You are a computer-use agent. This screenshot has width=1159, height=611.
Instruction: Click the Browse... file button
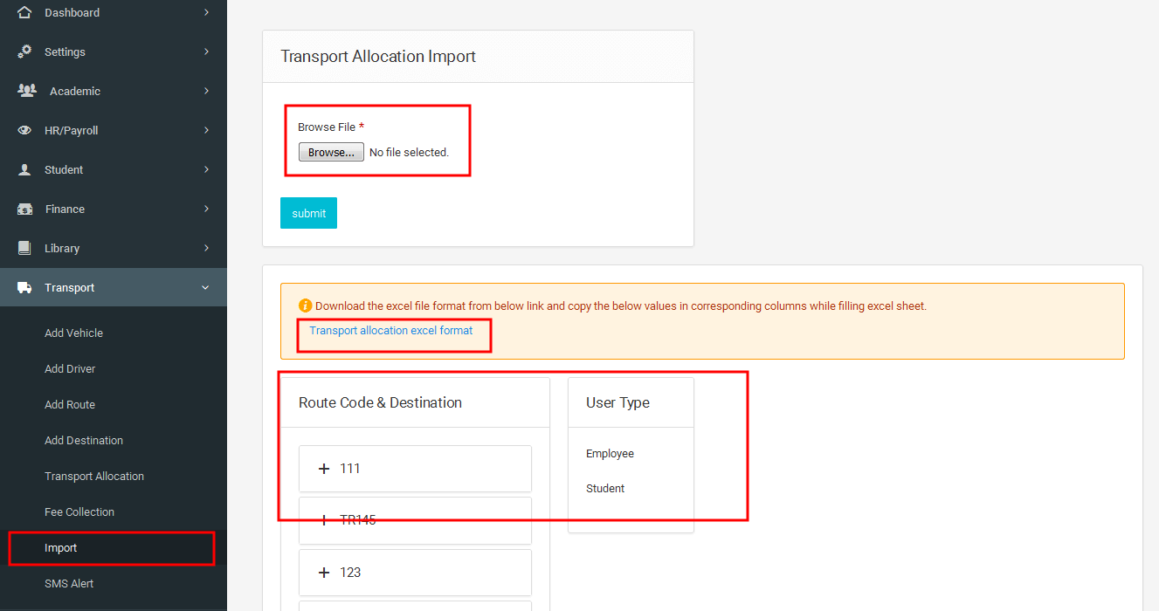pos(331,152)
